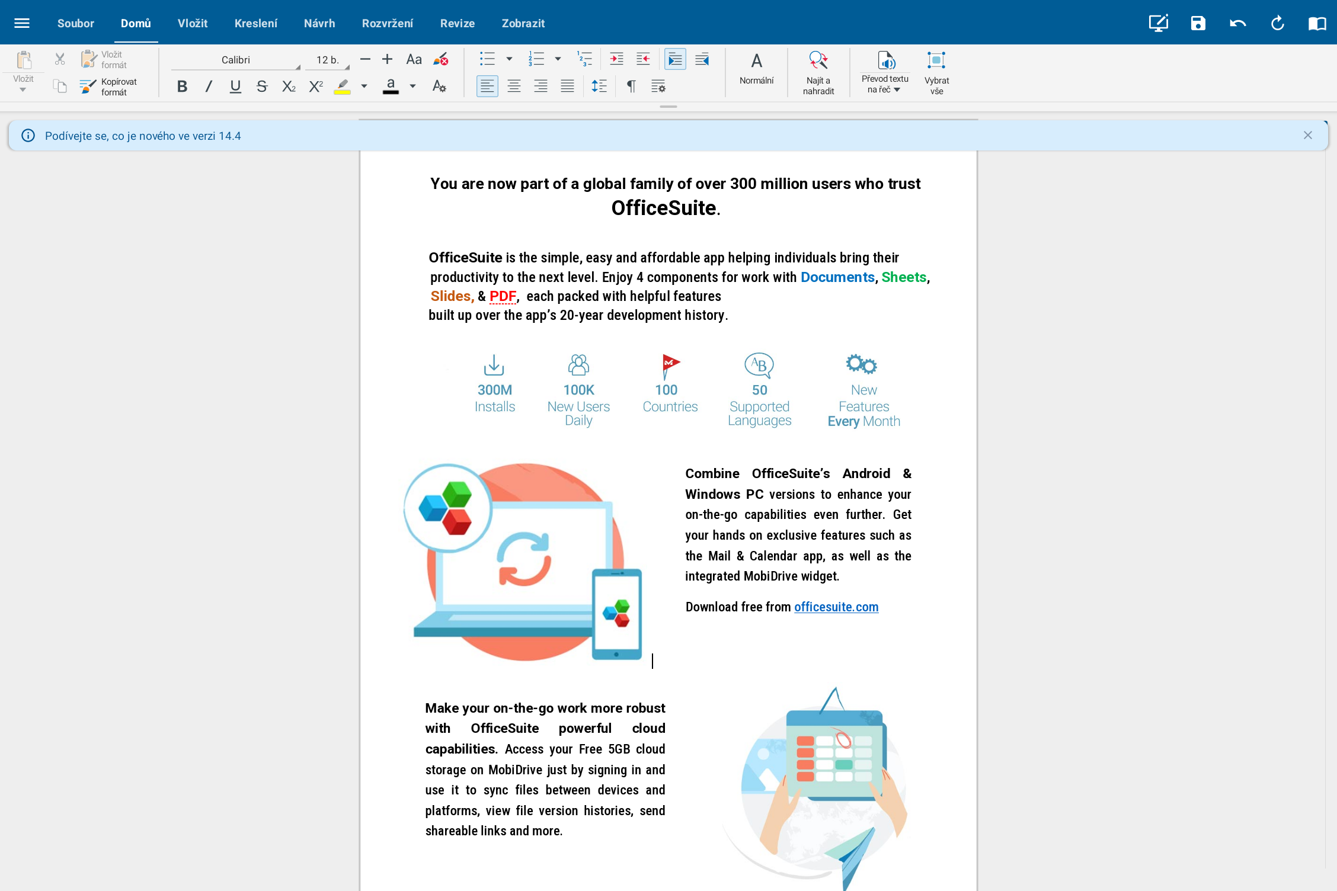Open the officesuite.com link
1337x891 pixels.
tap(836, 607)
